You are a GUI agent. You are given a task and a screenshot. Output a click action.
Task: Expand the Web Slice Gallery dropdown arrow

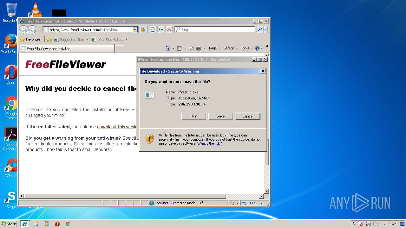click(x=126, y=40)
